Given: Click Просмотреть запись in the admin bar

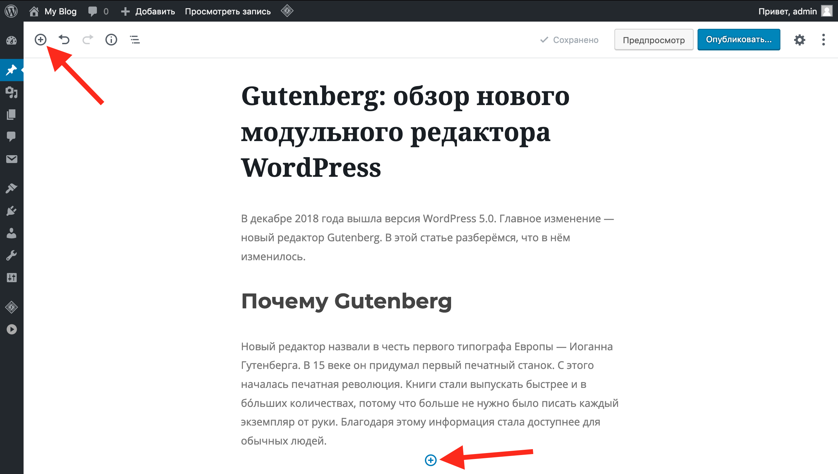Looking at the screenshot, I should click(x=228, y=11).
